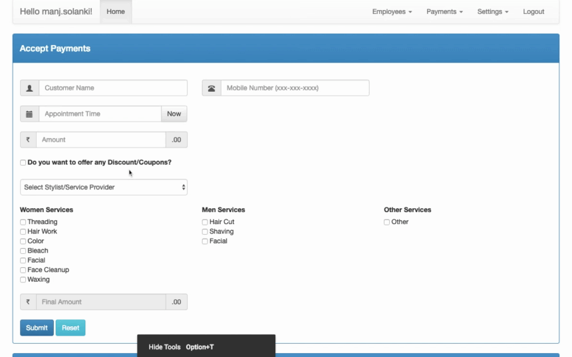The width and height of the screenshot is (572, 357).
Task: Click the telephone icon beside Mobile Number
Action: click(x=212, y=88)
